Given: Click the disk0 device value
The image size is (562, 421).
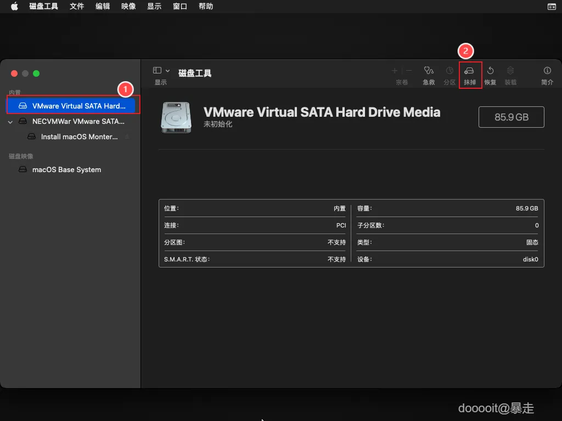Looking at the screenshot, I should click(531, 259).
